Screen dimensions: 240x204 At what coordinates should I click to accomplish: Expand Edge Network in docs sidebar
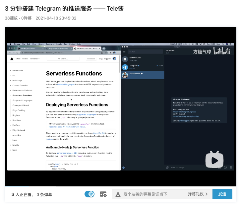19,130
